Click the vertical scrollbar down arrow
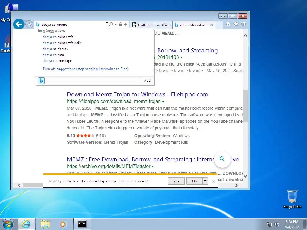Viewport: 307px width, 230px height. click(x=245, y=176)
